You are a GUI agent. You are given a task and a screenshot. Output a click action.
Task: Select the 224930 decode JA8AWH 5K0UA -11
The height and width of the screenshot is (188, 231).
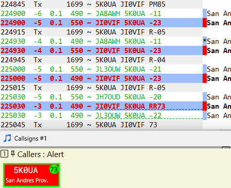pos(102,41)
